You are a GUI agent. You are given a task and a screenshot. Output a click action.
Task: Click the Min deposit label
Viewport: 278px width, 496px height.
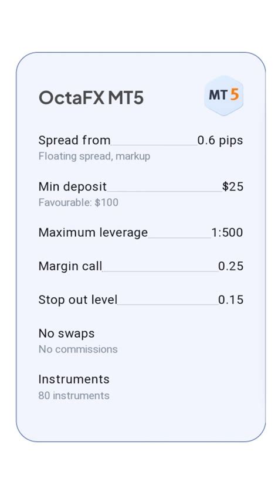72,186
